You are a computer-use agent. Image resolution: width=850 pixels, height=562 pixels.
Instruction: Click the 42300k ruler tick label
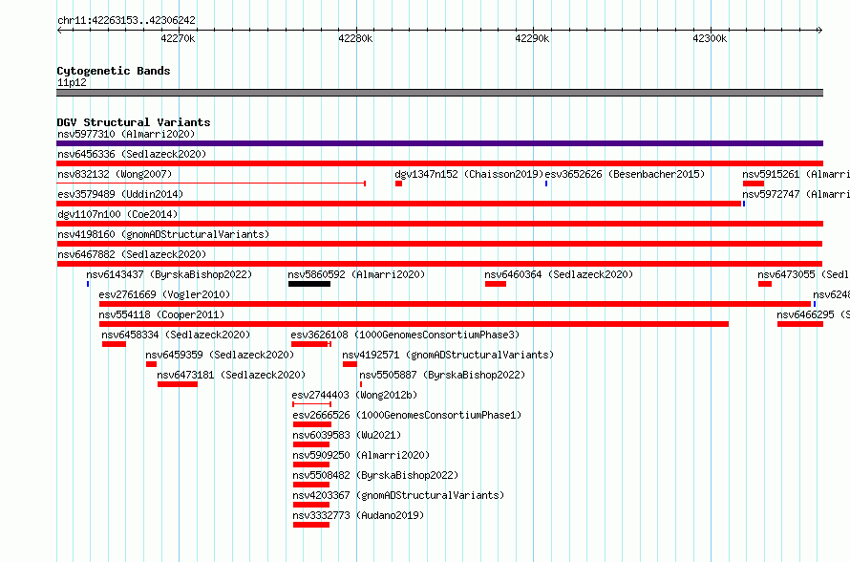pos(710,38)
